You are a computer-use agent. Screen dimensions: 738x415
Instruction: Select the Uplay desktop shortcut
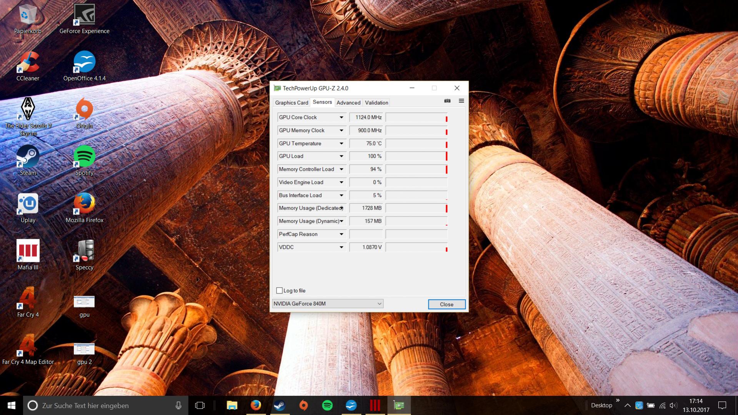pos(28,208)
